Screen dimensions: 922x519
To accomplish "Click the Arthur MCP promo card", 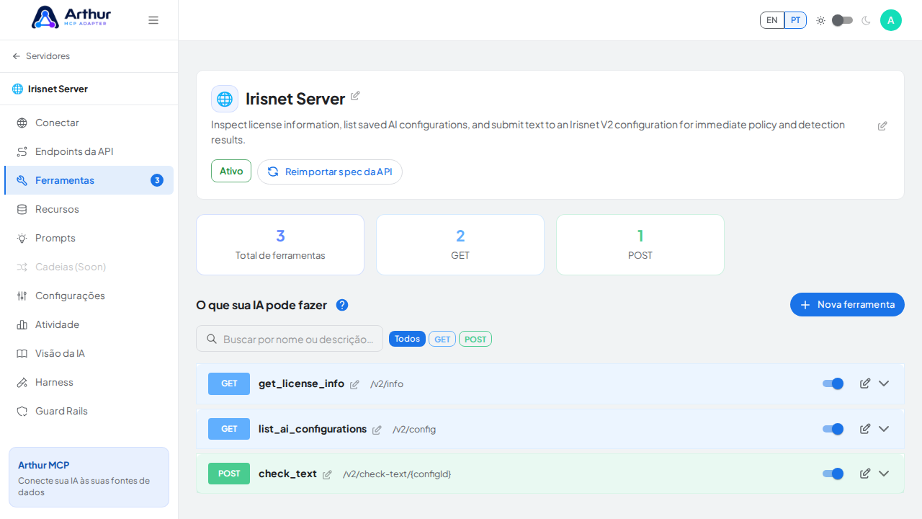I will click(x=89, y=477).
